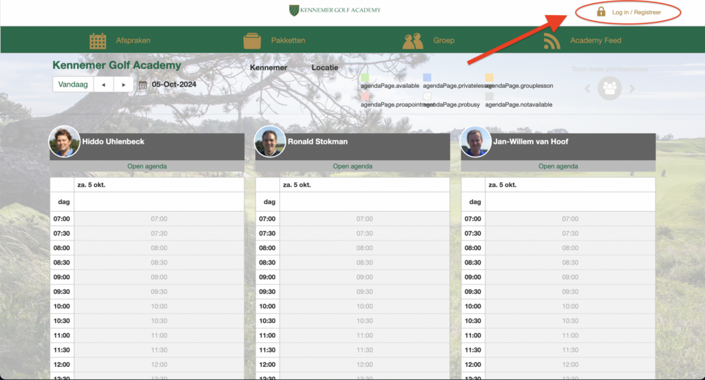This screenshot has height=380, width=705.
Task: Select 10:30 slot in Ronald Stokman's agenda
Action: click(364, 321)
